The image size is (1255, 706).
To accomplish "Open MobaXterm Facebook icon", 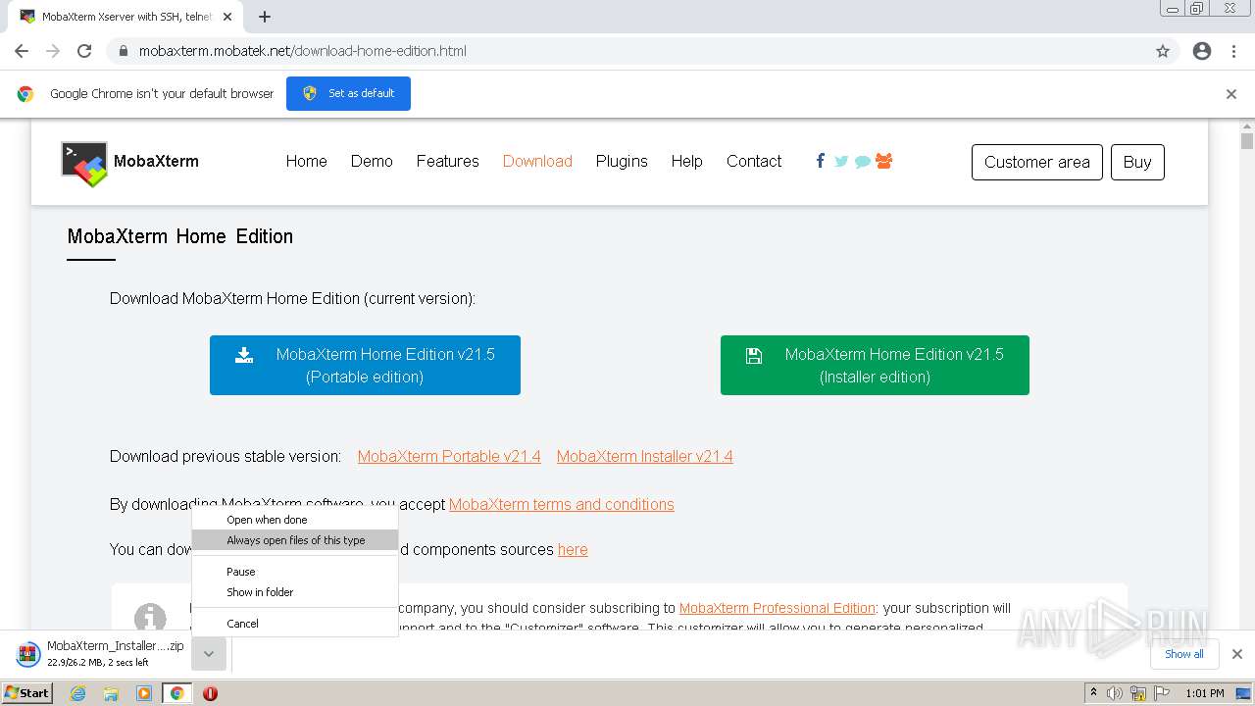I will 821,161.
